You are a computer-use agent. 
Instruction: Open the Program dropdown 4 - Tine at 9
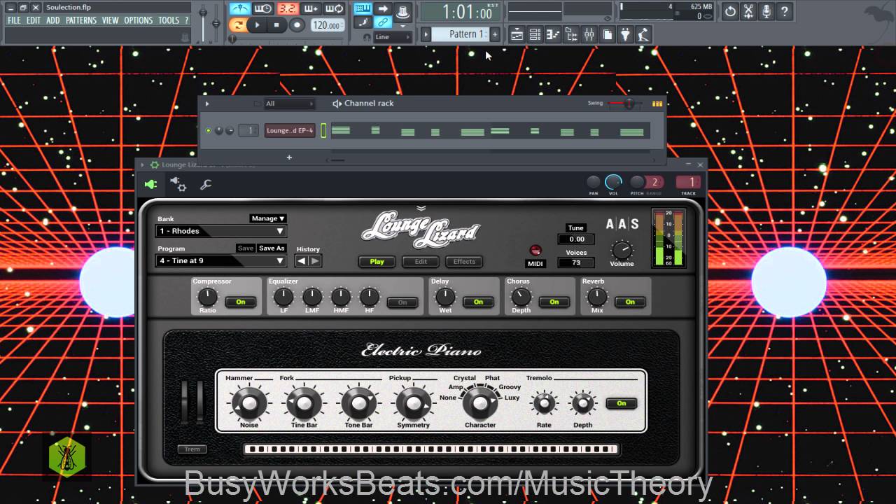click(x=220, y=260)
